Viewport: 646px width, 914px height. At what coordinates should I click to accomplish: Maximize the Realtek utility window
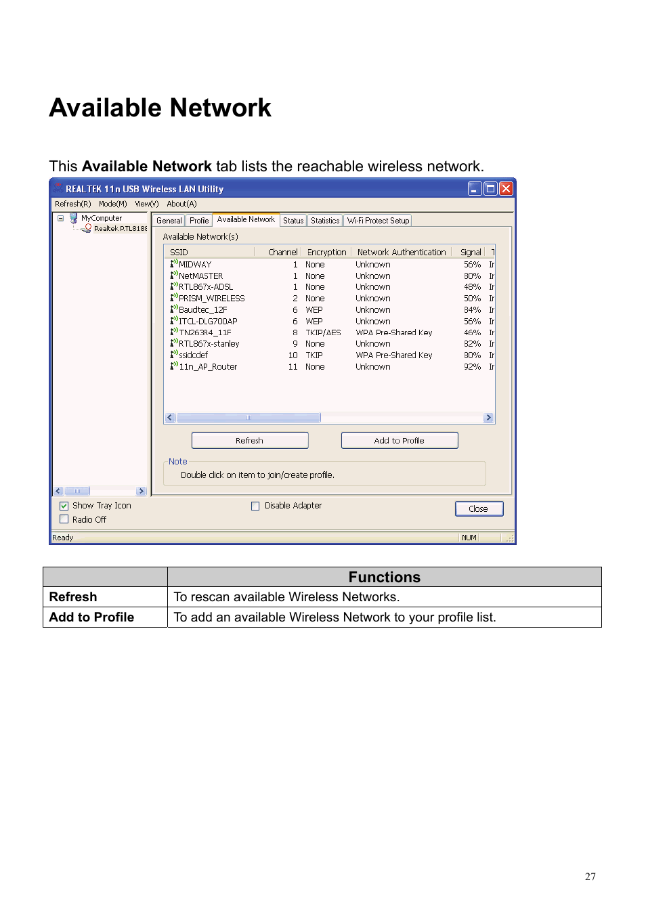tap(490, 189)
